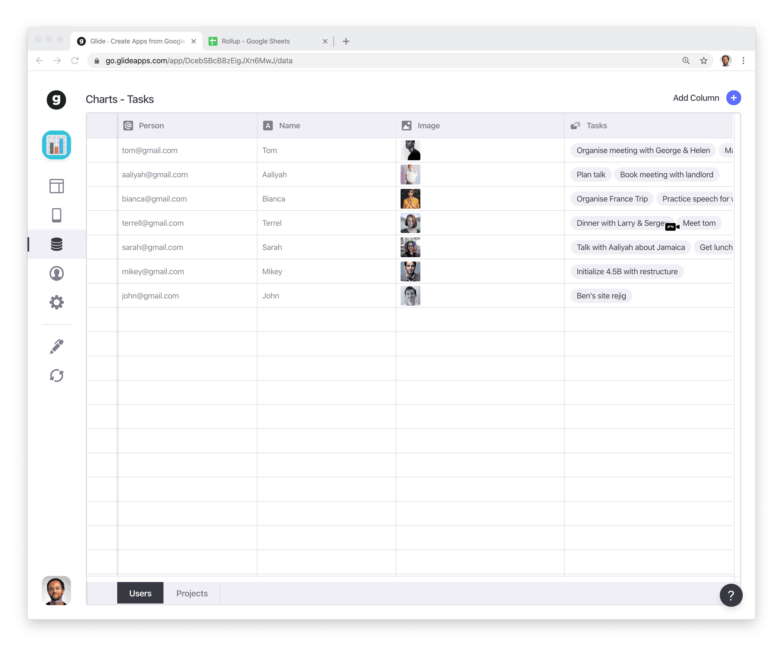This screenshot has height=647, width=783.
Task: Open the help question mark button
Action: 730,595
